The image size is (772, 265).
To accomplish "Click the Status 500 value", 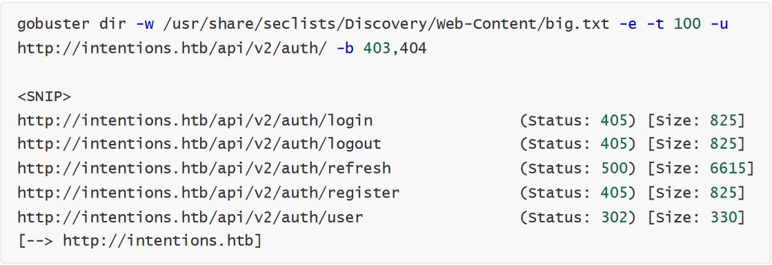I will click(615, 168).
